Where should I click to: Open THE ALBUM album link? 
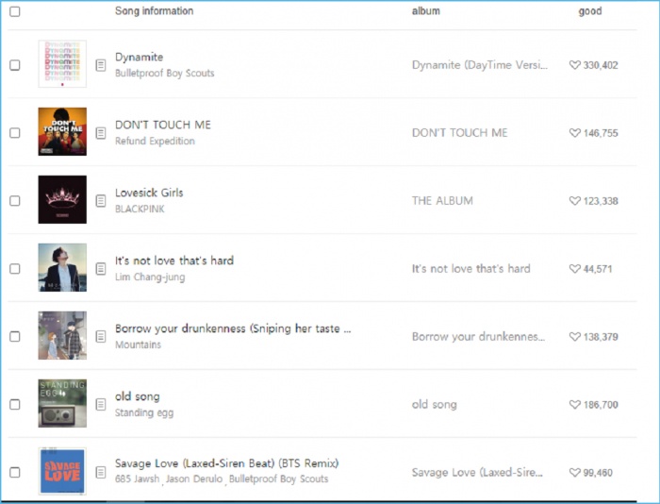click(x=442, y=201)
